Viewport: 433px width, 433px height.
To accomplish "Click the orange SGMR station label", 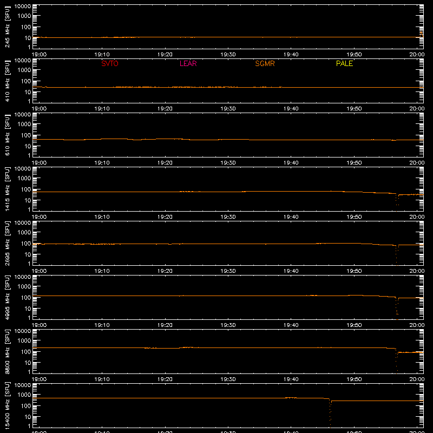I will tap(265, 63).
